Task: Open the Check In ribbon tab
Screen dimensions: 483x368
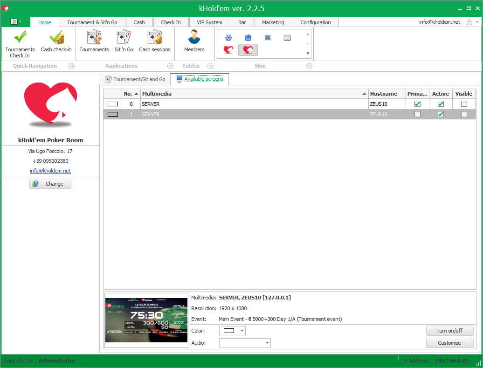Action: click(171, 22)
